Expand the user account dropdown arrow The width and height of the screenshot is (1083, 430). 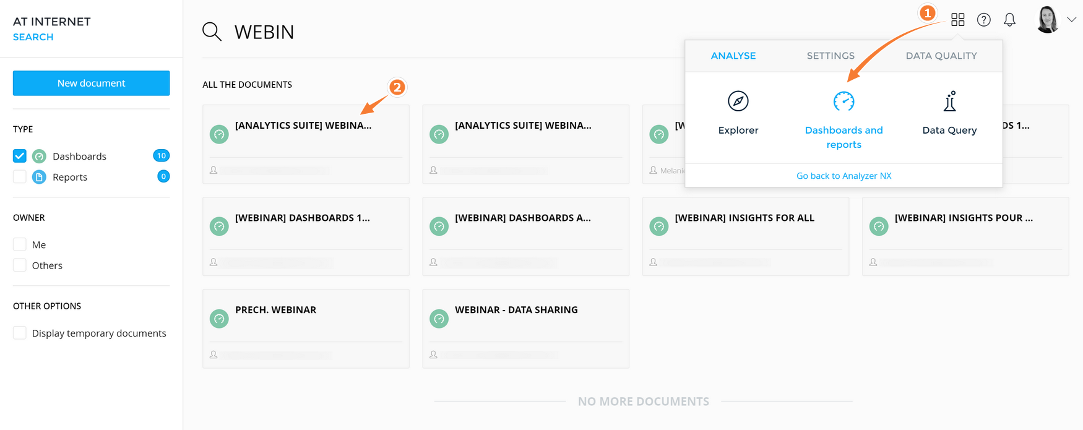tap(1072, 20)
